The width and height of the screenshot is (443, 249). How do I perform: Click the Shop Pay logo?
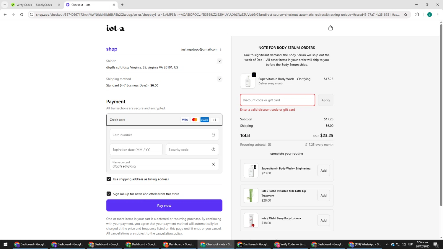tap(112, 49)
